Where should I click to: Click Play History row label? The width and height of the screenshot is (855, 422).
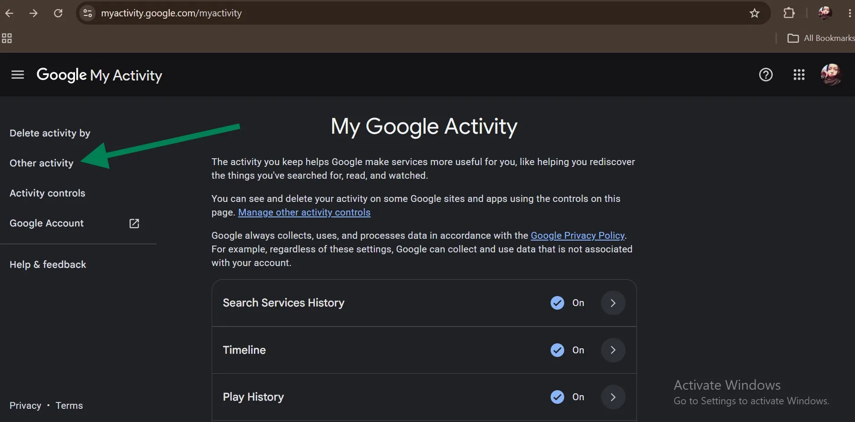(x=254, y=397)
